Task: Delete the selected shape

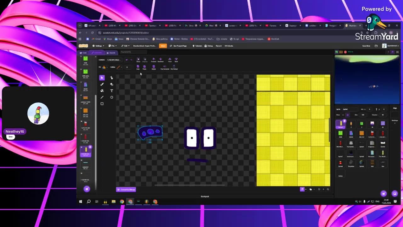Action: (154, 67)
